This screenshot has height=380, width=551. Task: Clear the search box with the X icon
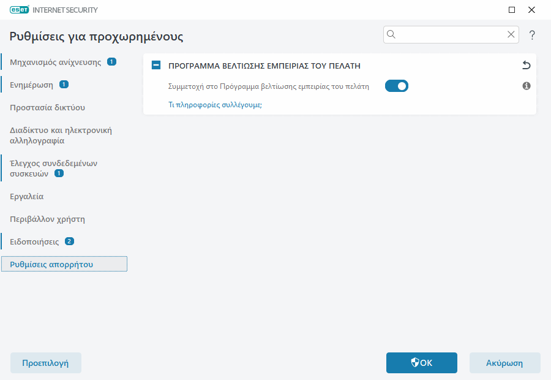(511, 34)
